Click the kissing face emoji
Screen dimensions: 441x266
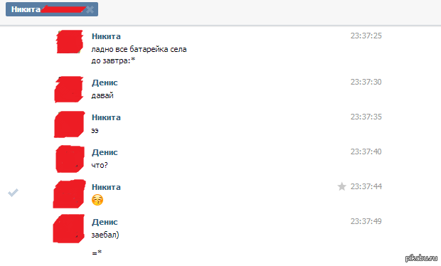pos(97,200)
